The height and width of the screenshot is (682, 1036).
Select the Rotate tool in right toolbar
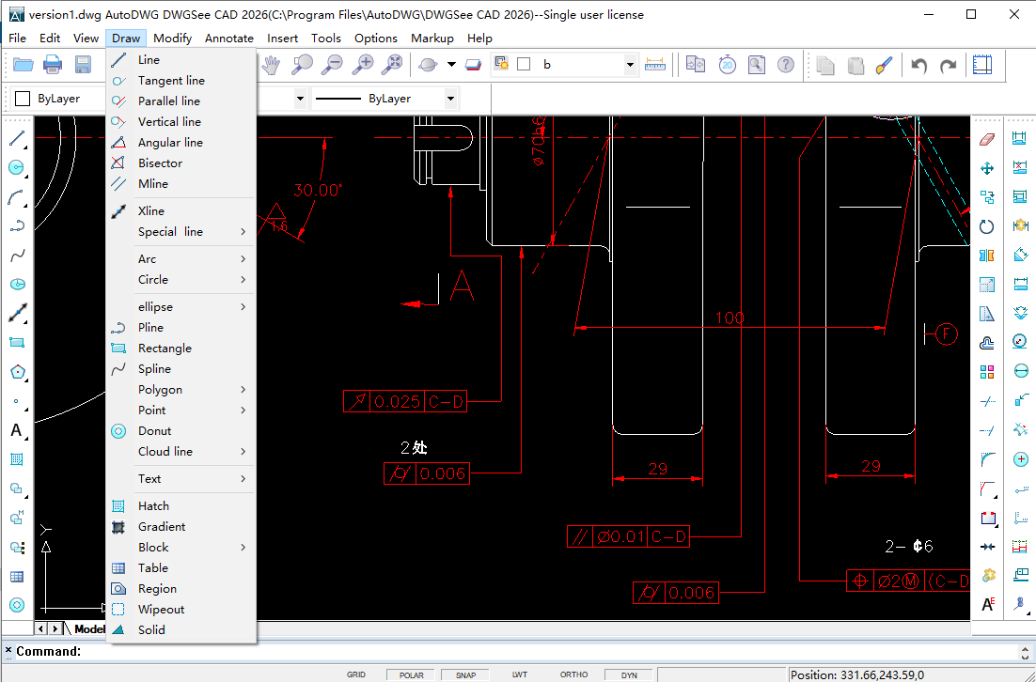[987, 226]
